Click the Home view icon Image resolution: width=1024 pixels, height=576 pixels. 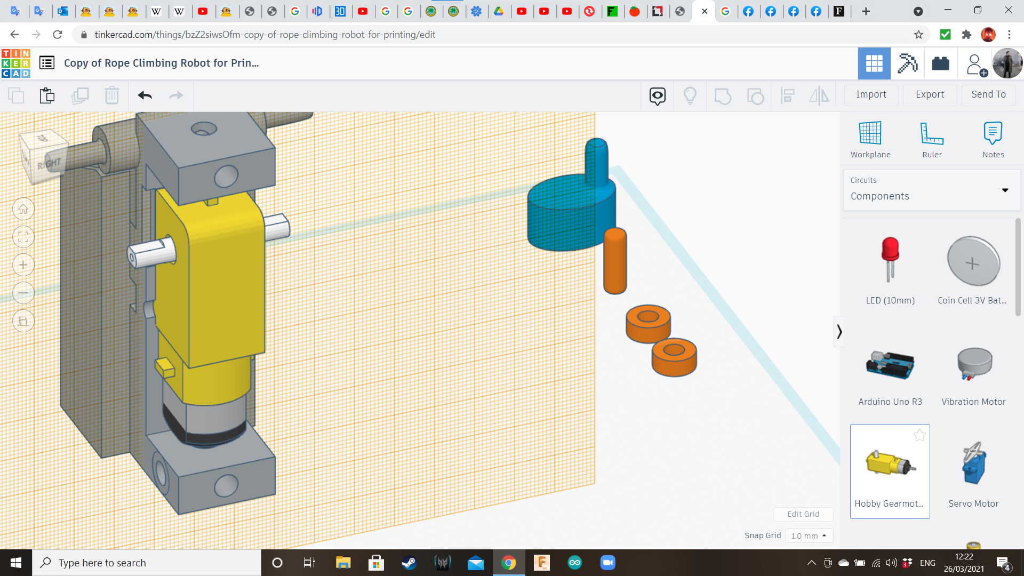click(23, 209)
